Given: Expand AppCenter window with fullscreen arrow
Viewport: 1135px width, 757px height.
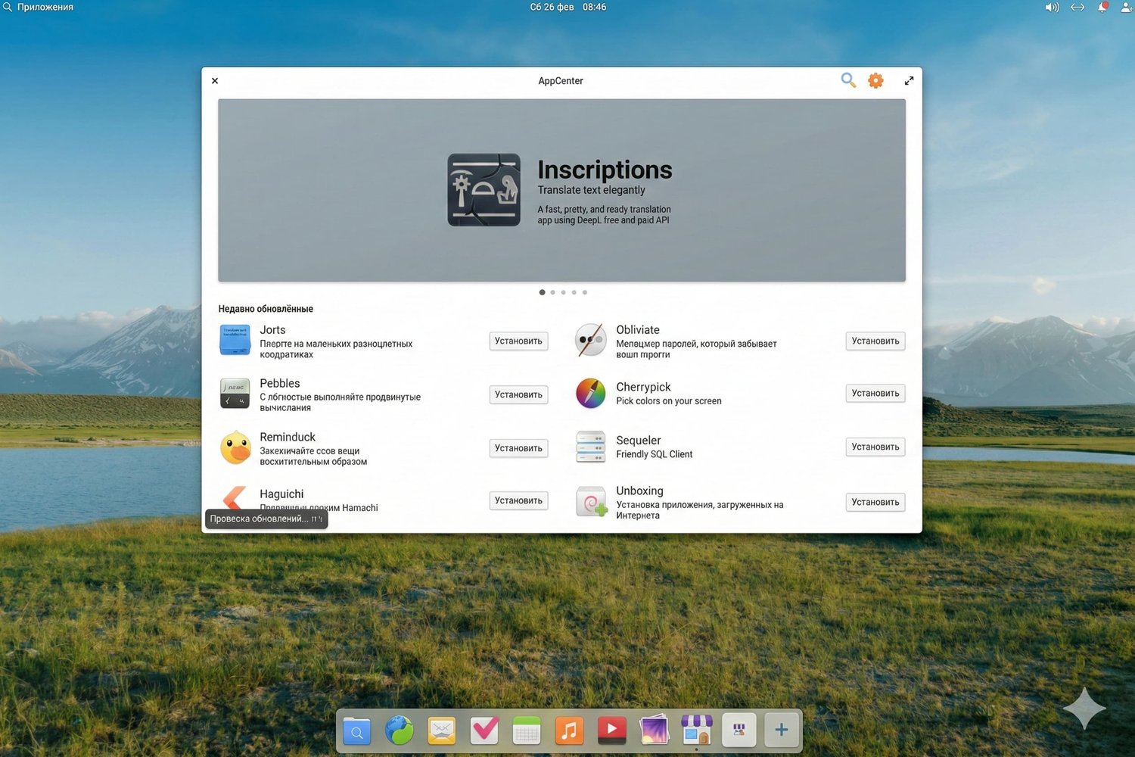Looking at the screenshot, I should click(908, 80).
